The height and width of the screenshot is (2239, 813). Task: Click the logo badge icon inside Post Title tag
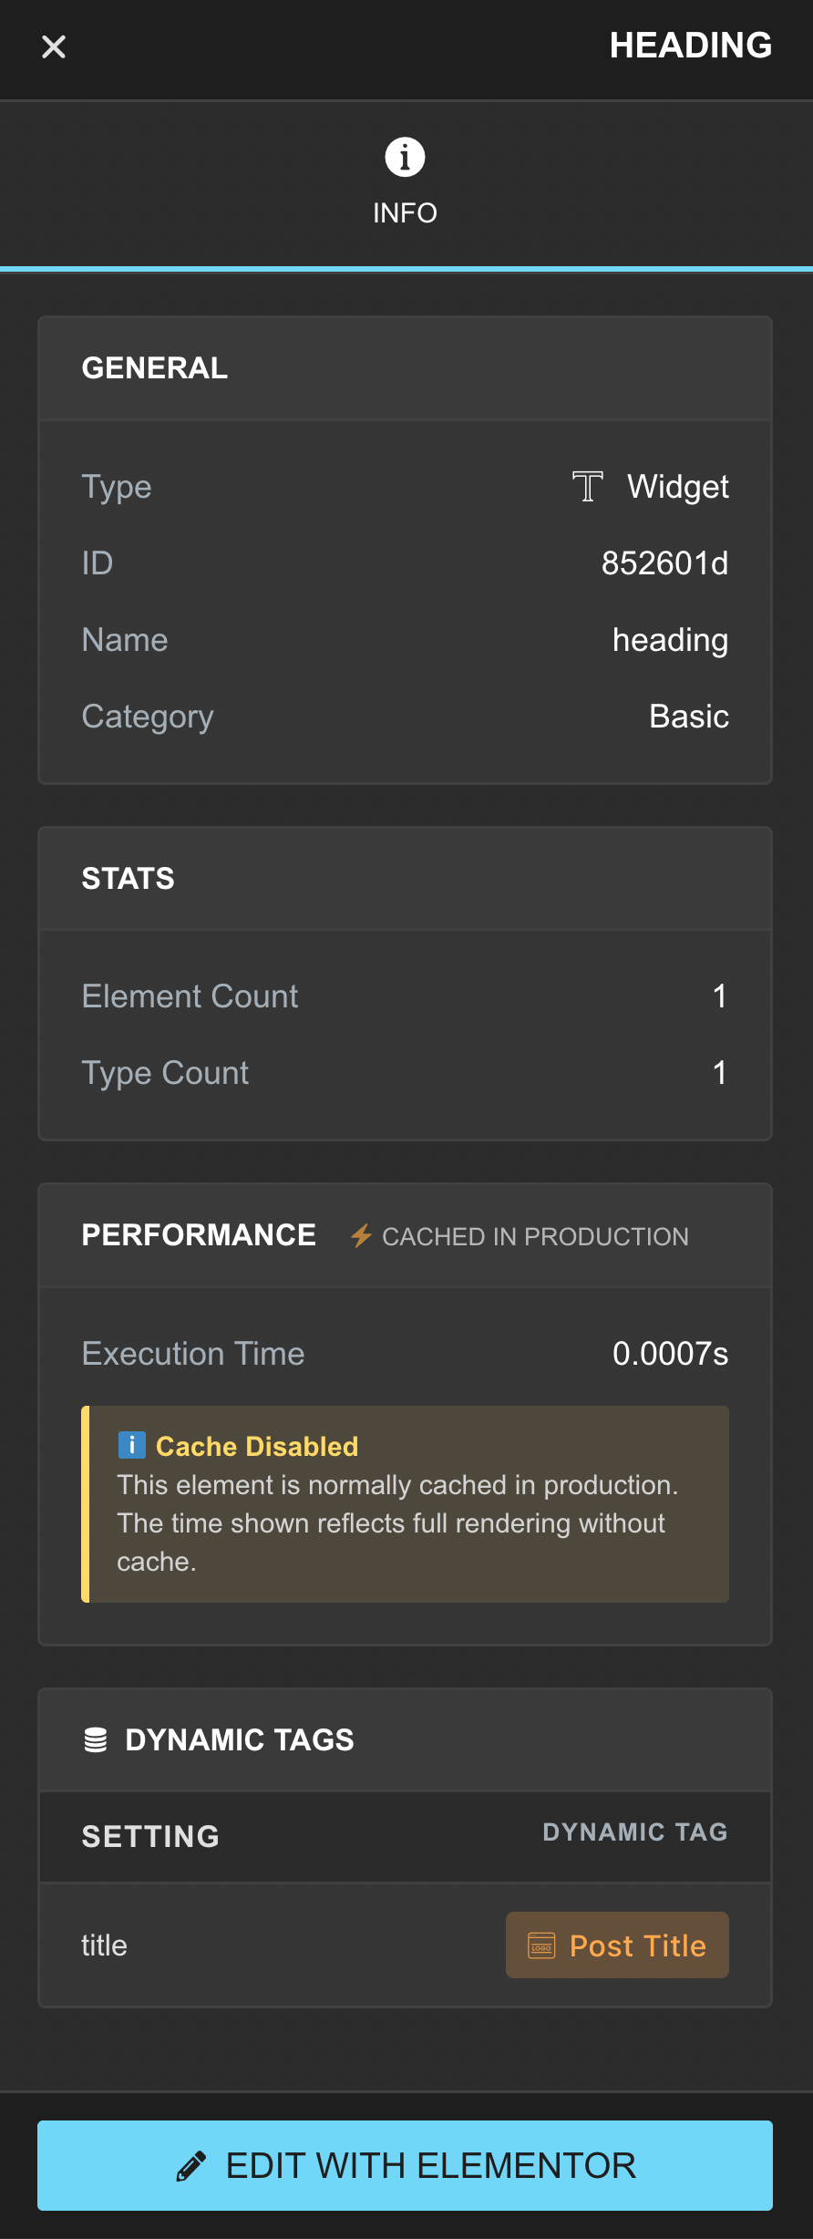(540, 1945)
